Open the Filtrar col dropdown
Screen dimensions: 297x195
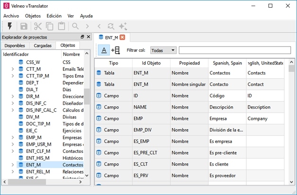tap(163, 50)
